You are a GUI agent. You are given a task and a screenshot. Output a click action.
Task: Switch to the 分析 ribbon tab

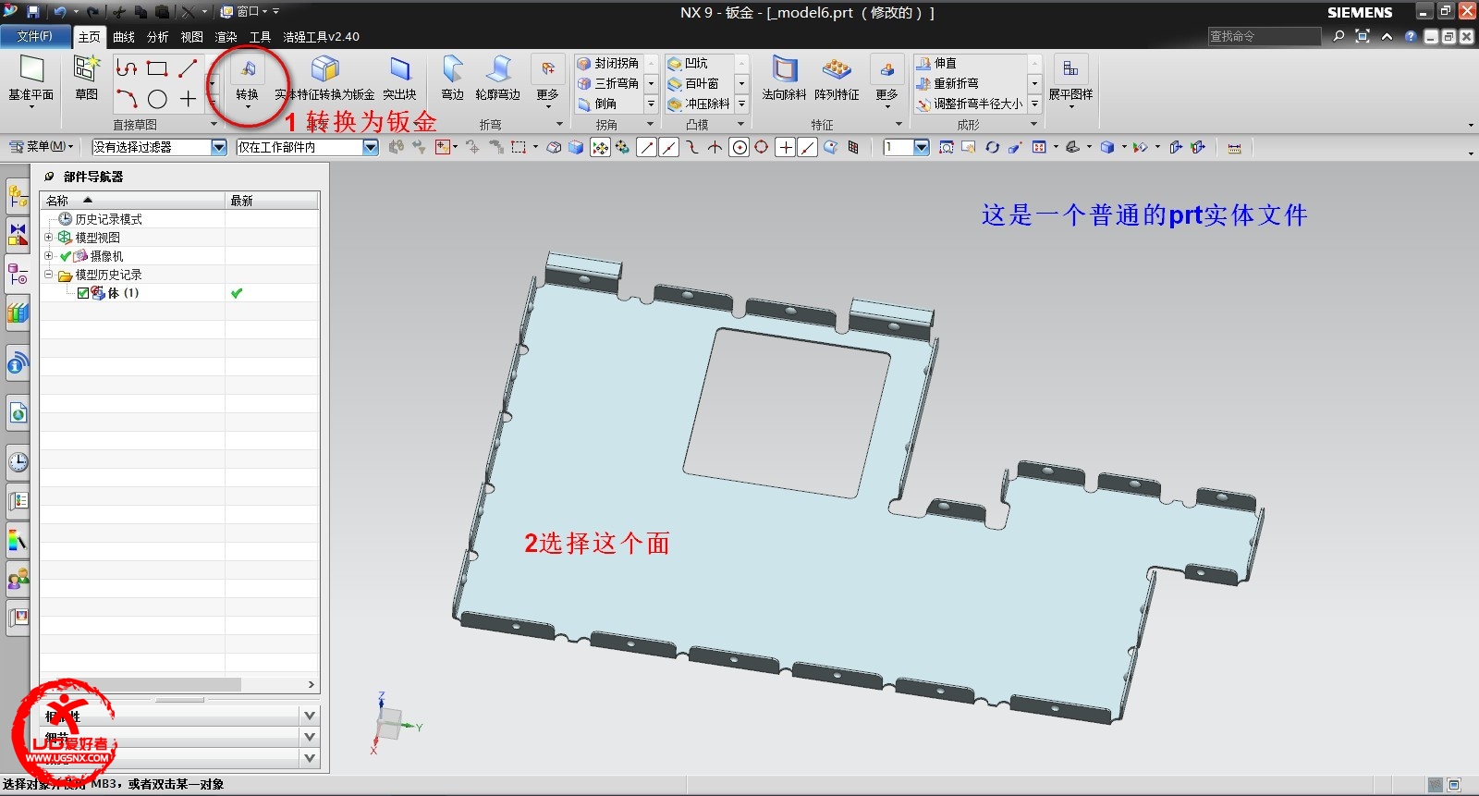click(x=158, y=37)
